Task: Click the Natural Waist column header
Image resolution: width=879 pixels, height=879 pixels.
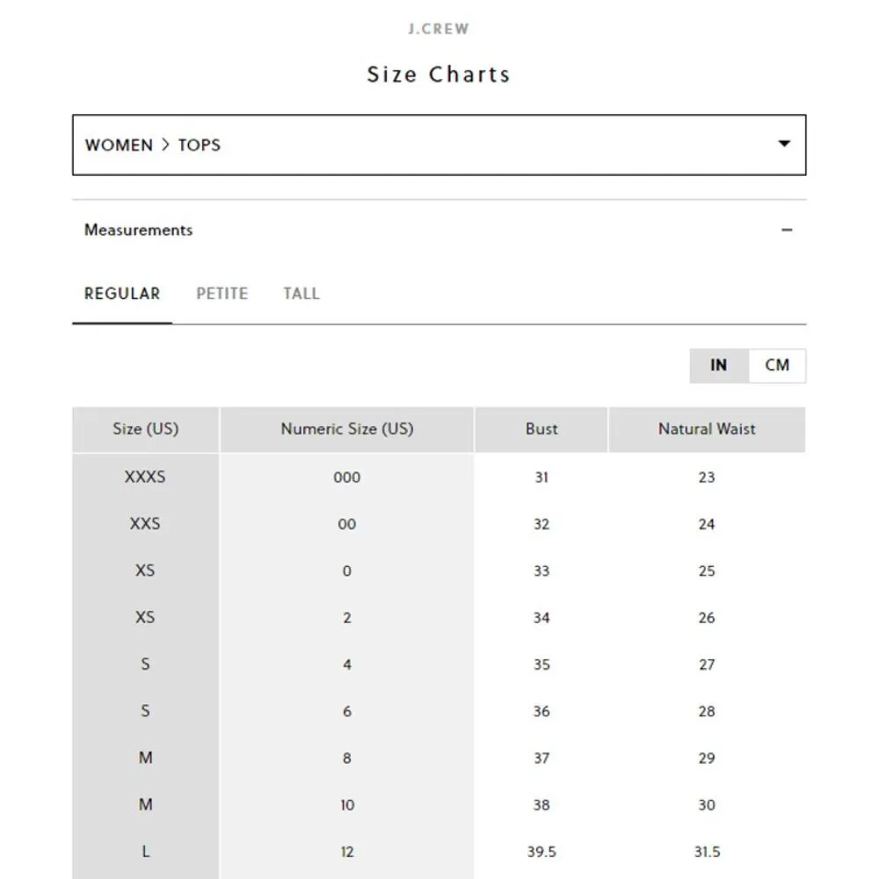Action: [x=707, y=430]
